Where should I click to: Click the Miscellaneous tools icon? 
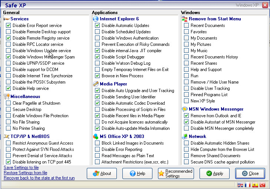[x=7, y=97]
